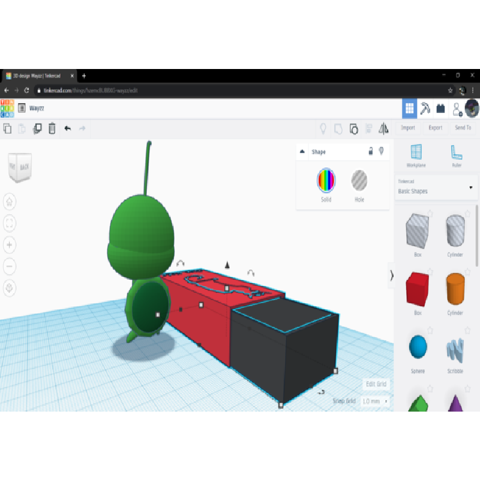Click the Mirror tool icon
Screen dimensions: 480x480
pyautogui.click(x=384, y=128)
